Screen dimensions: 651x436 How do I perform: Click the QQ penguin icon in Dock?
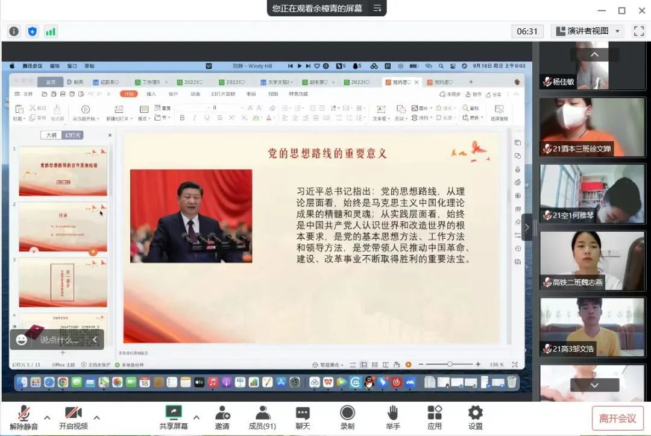(369, 382)
